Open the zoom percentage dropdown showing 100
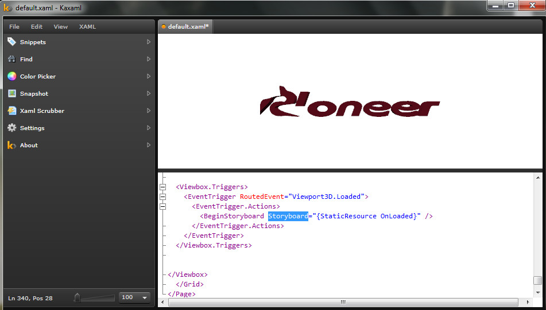Image resolution: width=546 pixels, height=310 pixels. coord(134,297)
